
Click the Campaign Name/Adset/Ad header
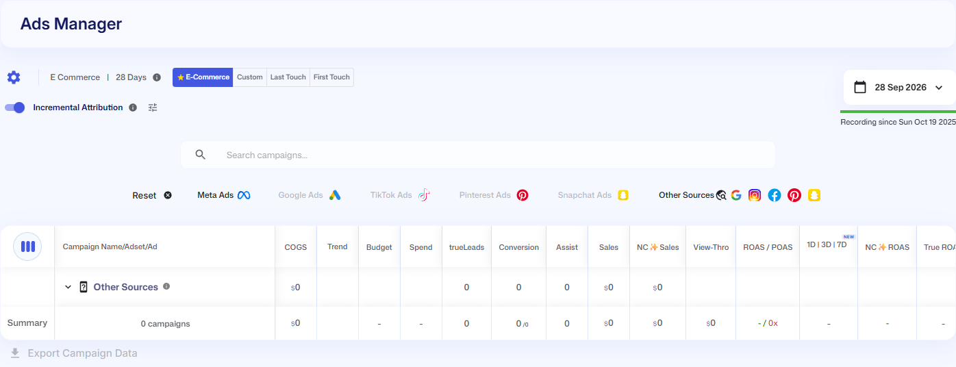[x=110, y=246]
